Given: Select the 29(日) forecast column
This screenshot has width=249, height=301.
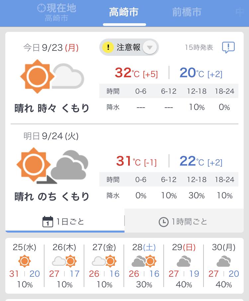Looking at the screenshot, I should [184, 265].
